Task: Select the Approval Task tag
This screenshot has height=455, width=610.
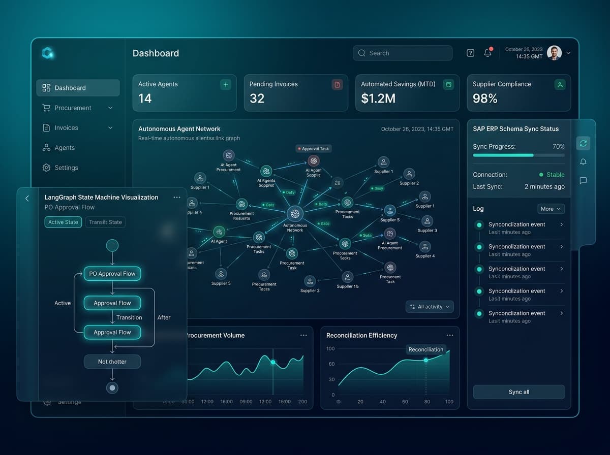Action: (314, 149)
